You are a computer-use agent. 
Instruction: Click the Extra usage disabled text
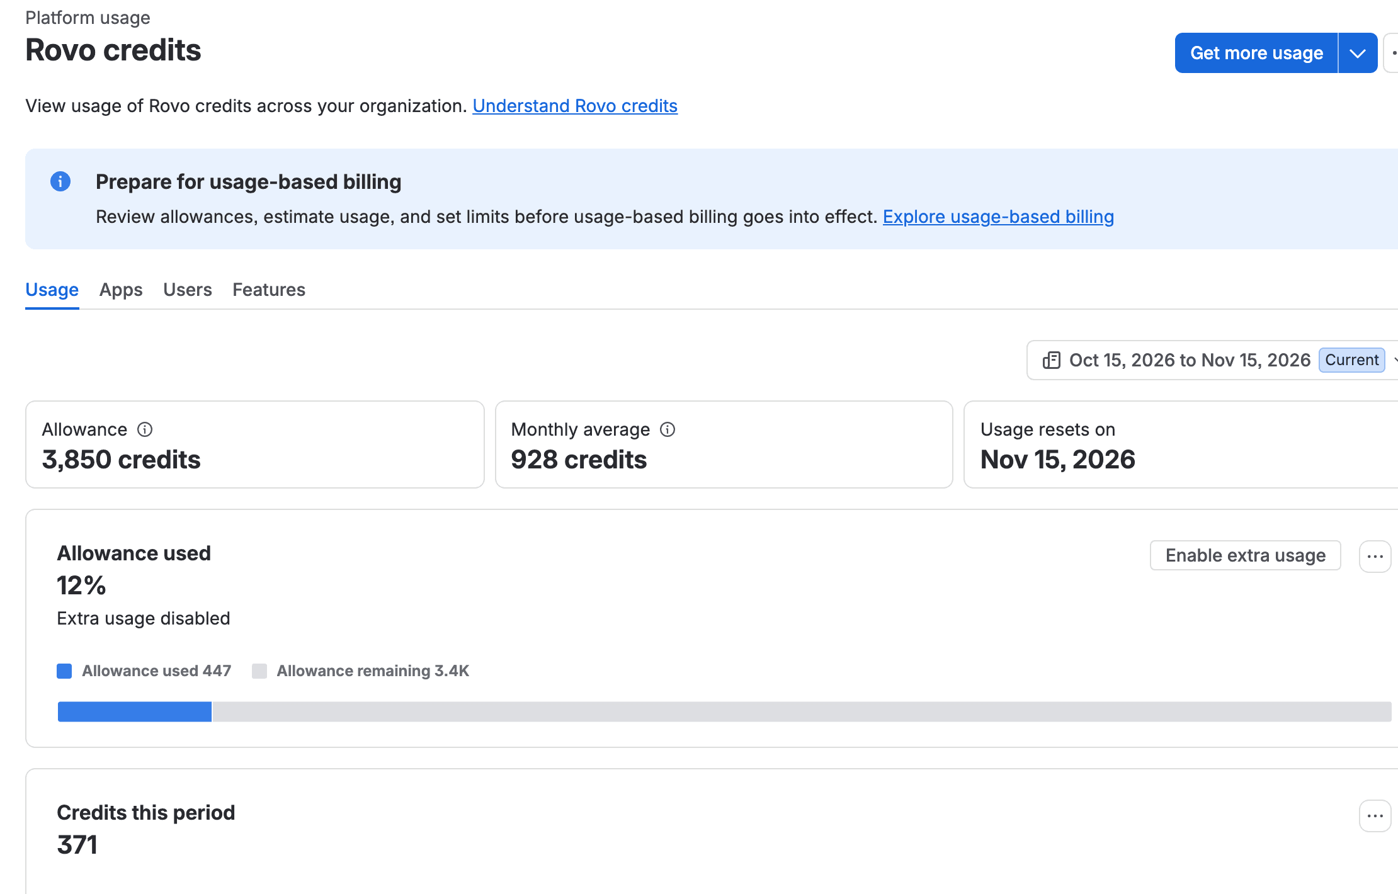coord(144,618)
